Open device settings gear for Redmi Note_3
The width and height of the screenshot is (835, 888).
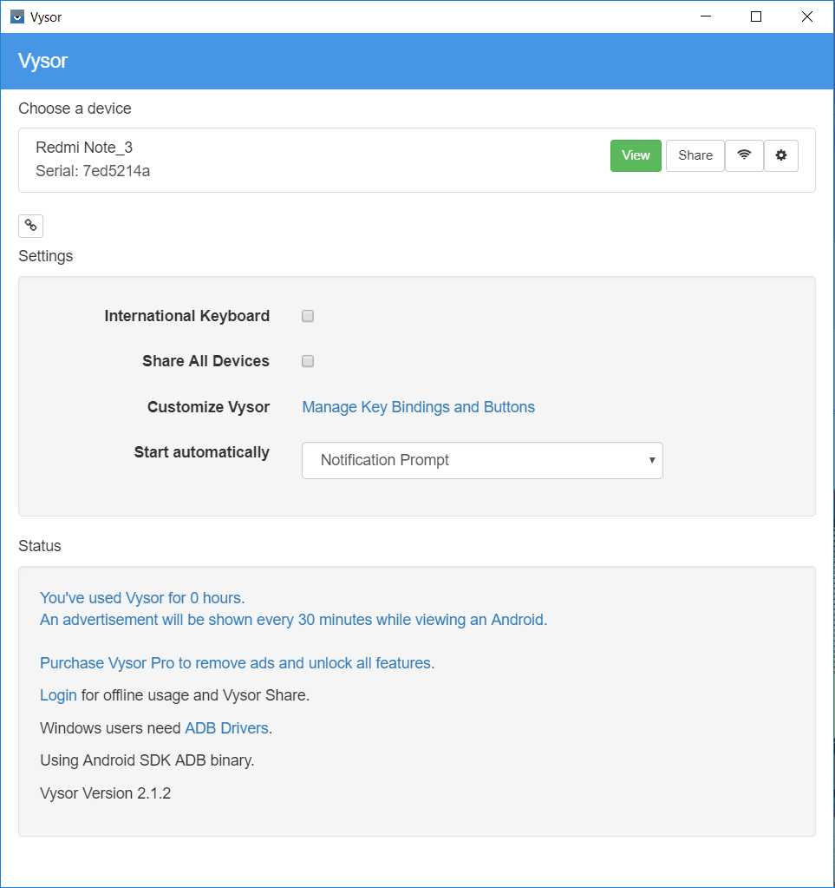[x=781, y=155]
